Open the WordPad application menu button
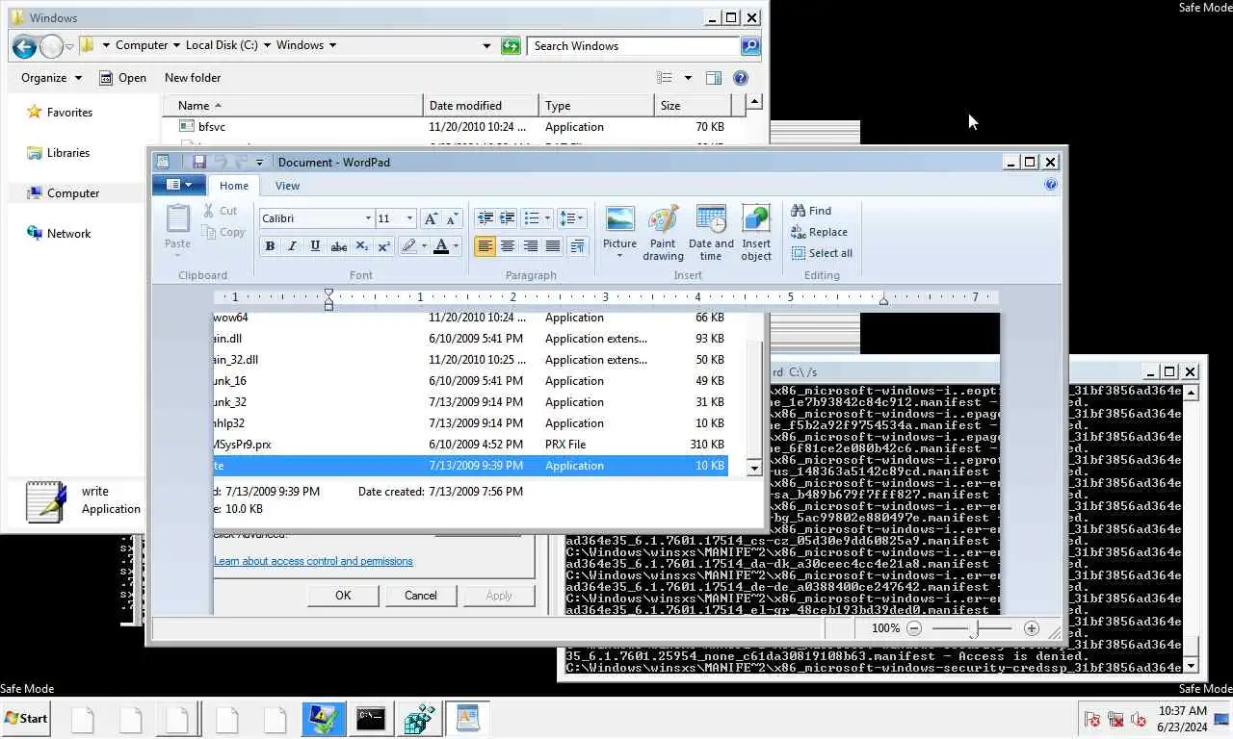This screenshot has width=1233, height=739. (x=178, y=185)
